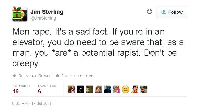Open the Jim Sterling display name link
This screenshot has height=112, width=201.
coord(47,12)
